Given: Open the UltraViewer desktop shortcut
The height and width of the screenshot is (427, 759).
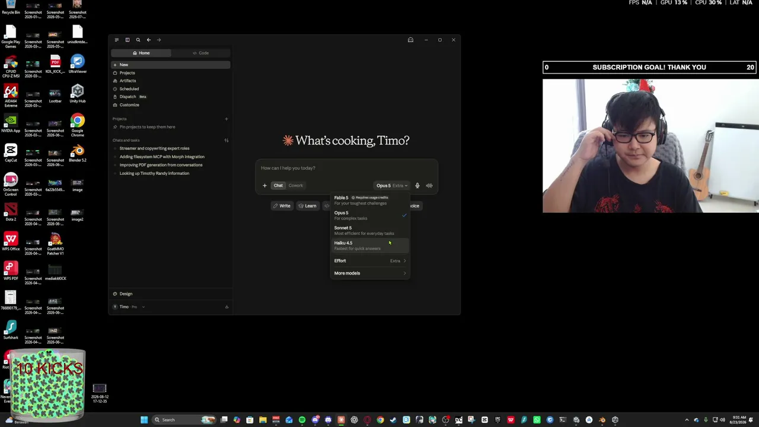Looking at the screenshot, I should point(77,64).
